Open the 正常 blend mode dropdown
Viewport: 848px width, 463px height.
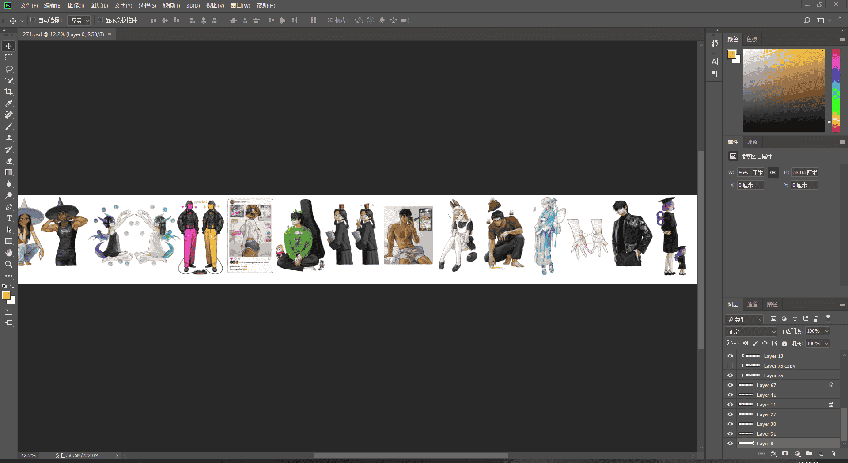coord(751,331)
